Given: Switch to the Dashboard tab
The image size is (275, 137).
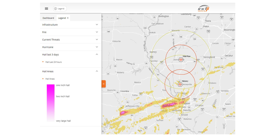Looking at the screenshot, I should pyautogui.click(x=48, y=18).
